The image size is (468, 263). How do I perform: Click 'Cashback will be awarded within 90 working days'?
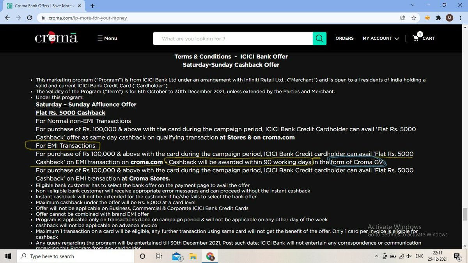(x=240, y=162)
